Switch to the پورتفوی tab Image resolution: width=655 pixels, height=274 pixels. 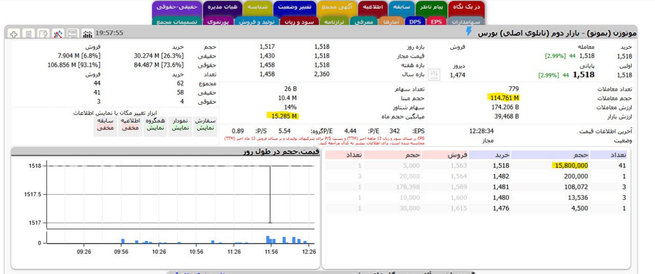(x=219, y=22)
